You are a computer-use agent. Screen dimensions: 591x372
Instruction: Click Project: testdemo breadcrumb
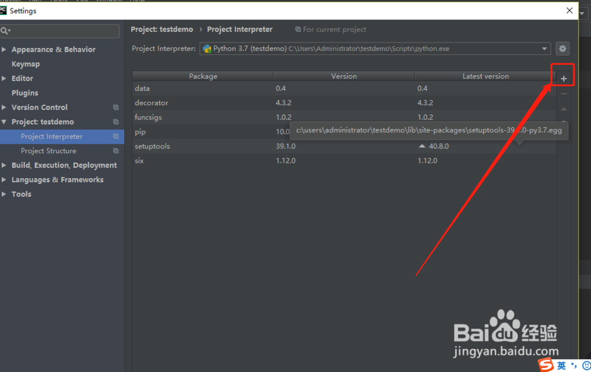pos(162,30)
